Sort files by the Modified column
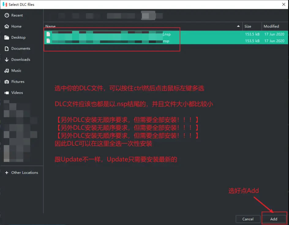 [x=275, y=26]
